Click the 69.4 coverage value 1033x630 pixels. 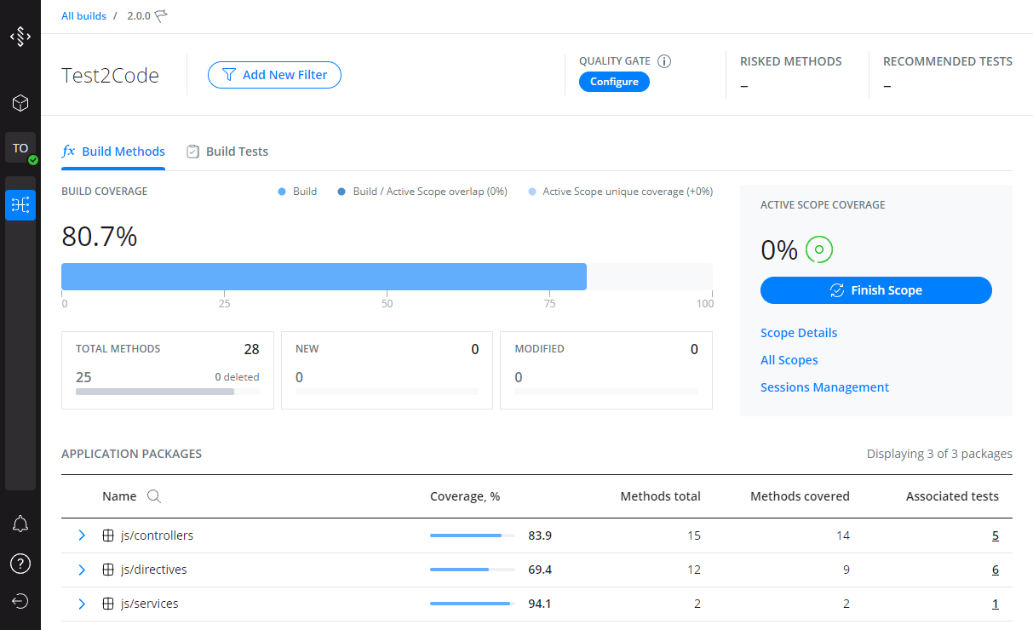[540, 570]
